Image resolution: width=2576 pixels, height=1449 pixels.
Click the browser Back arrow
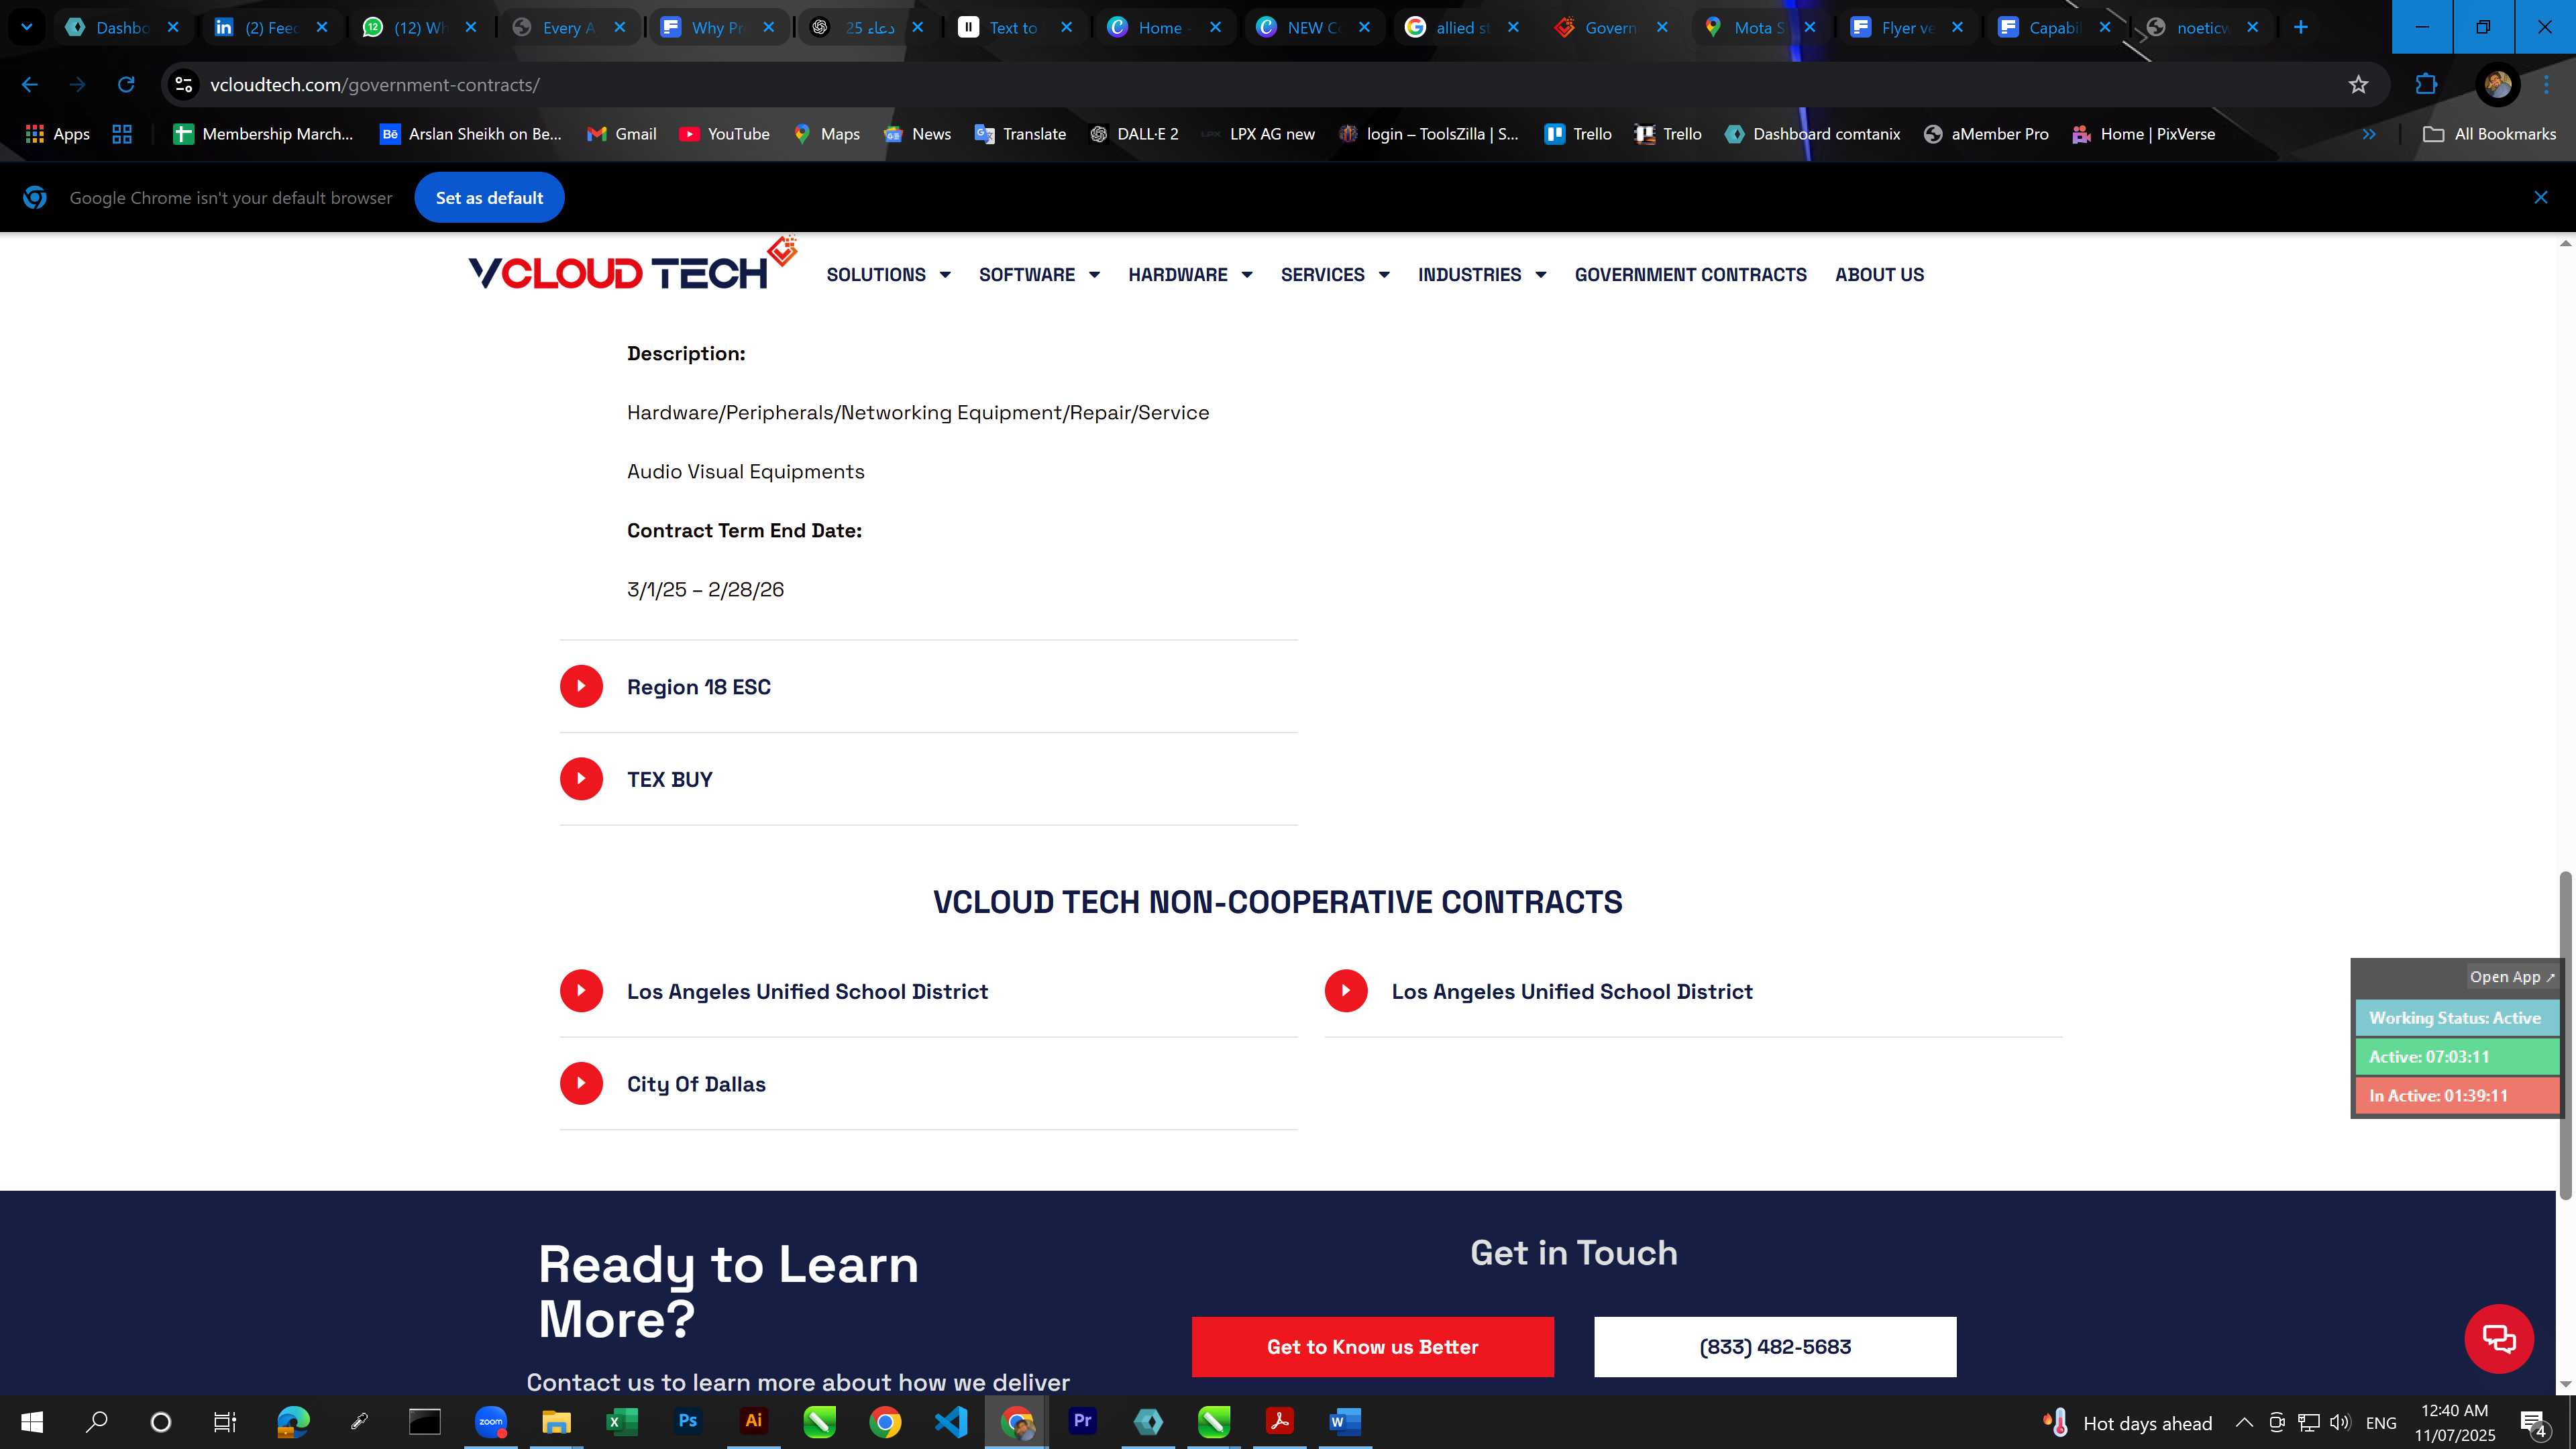(29, 85)
